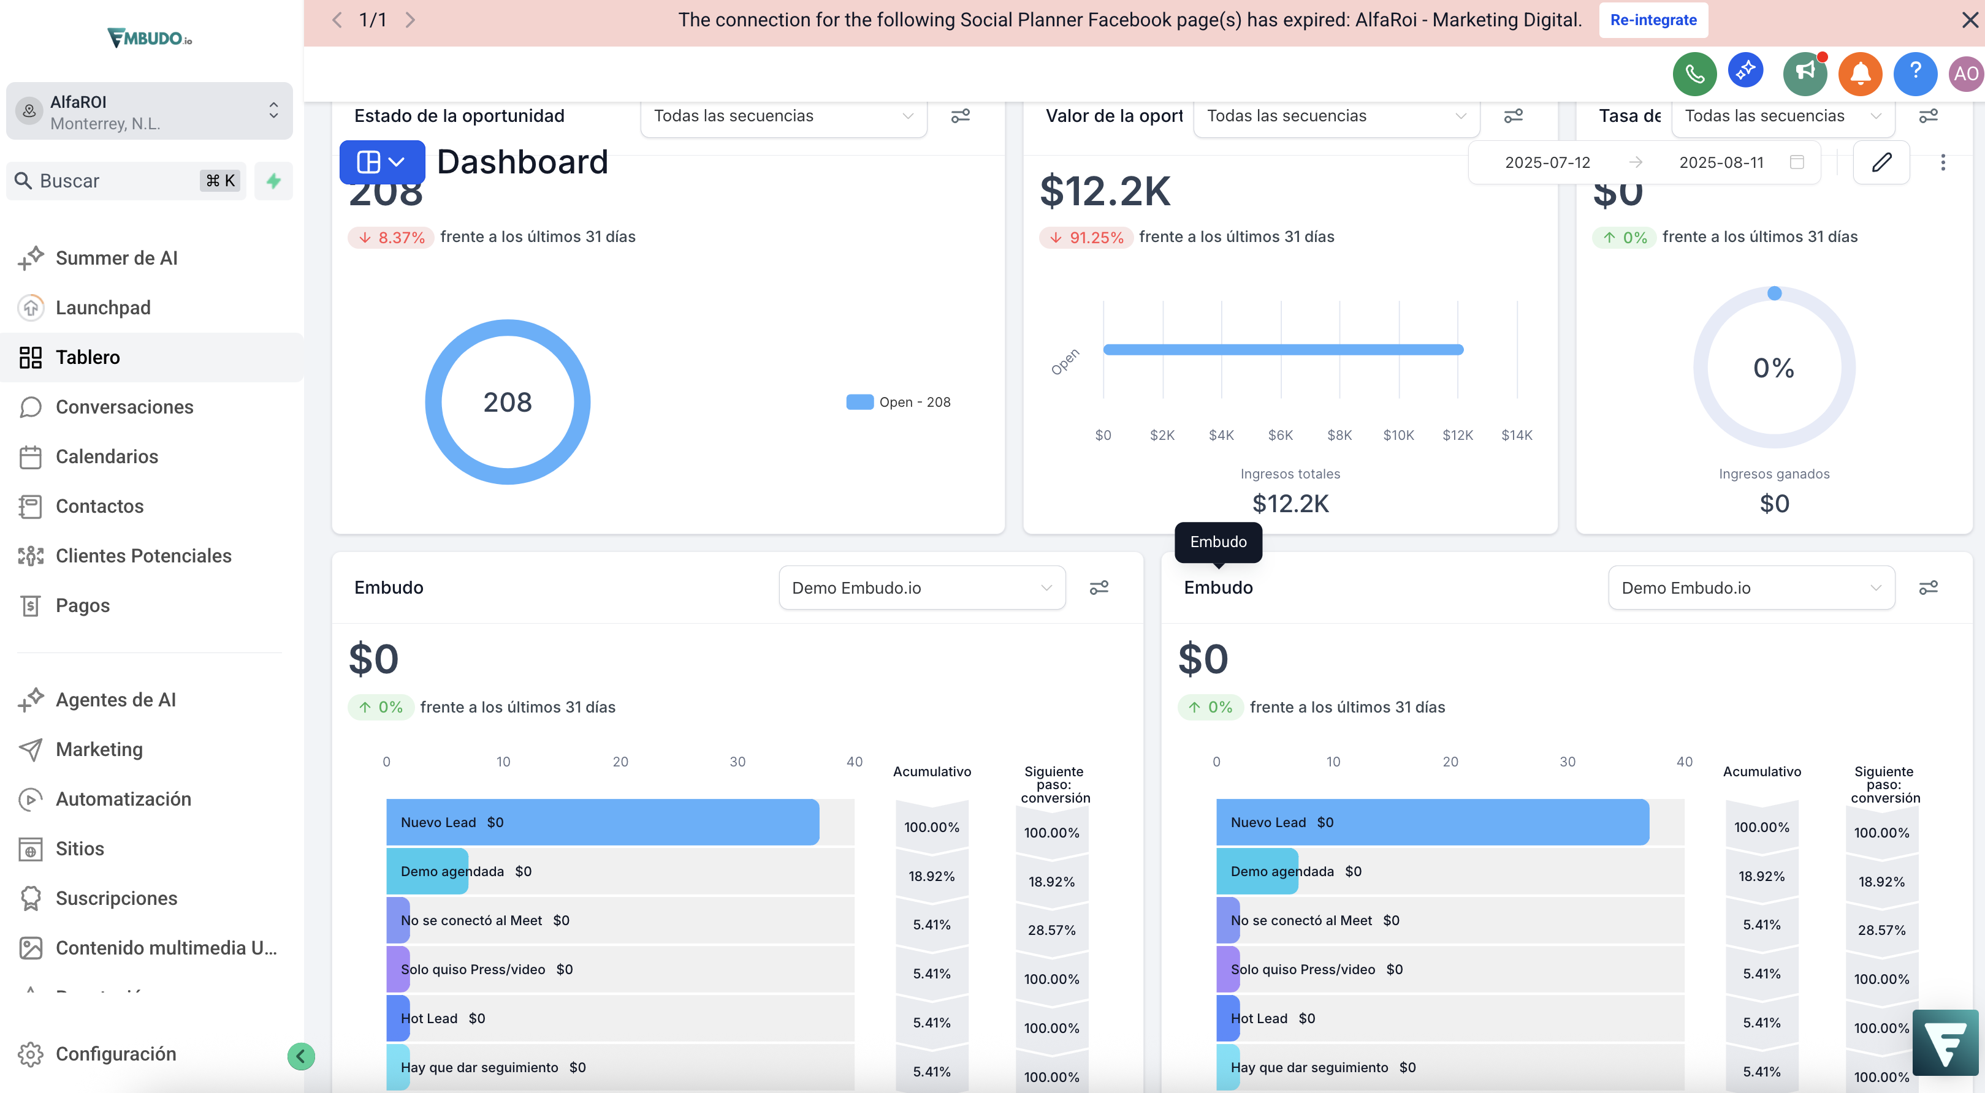Open the three-dot dashboard options menu
1985x1093 pixels.
(1943, 162)
